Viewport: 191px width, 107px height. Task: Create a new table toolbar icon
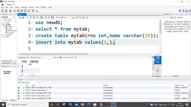coord(19,11)
